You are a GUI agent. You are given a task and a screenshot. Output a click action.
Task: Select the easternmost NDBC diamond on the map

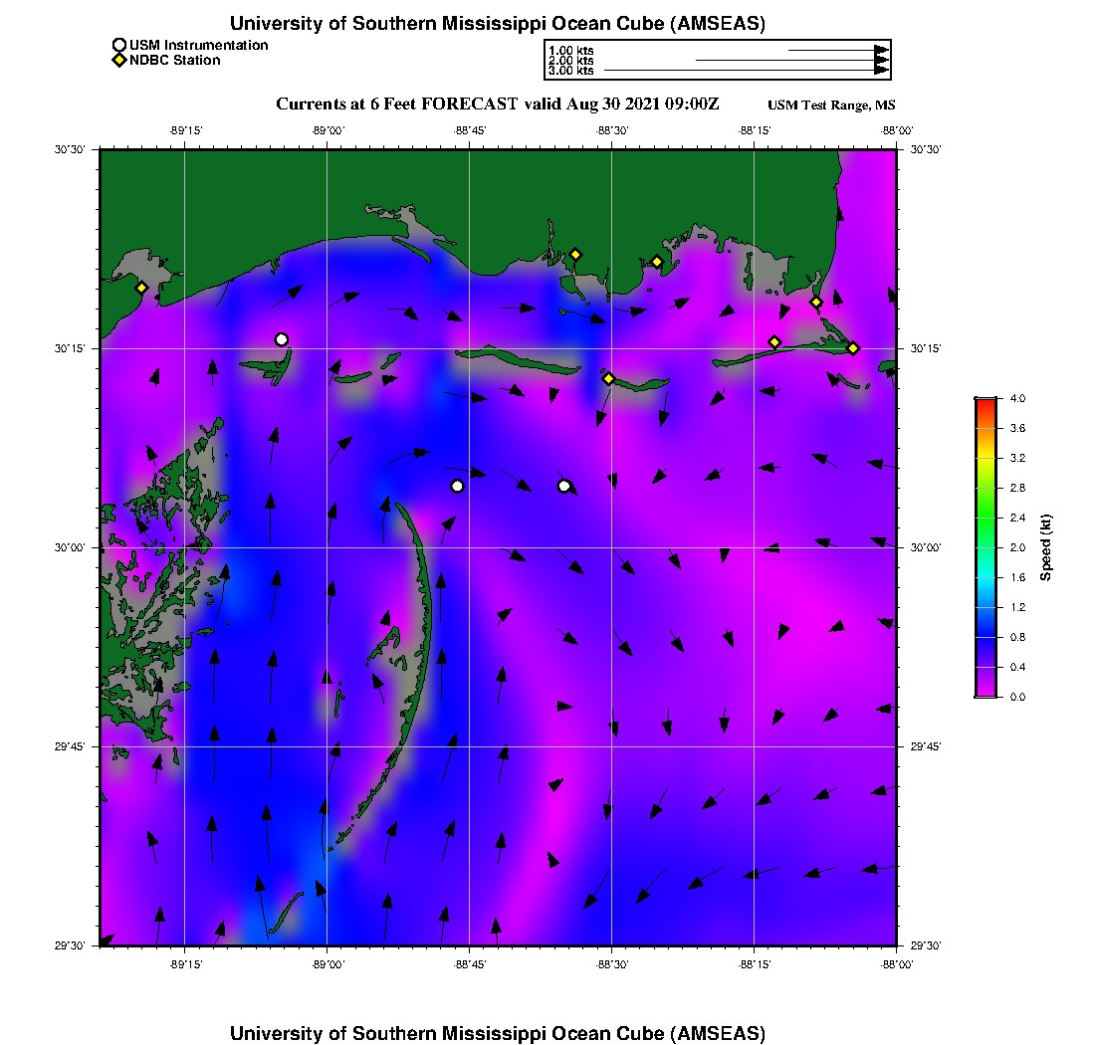click(x=853, y=347)
